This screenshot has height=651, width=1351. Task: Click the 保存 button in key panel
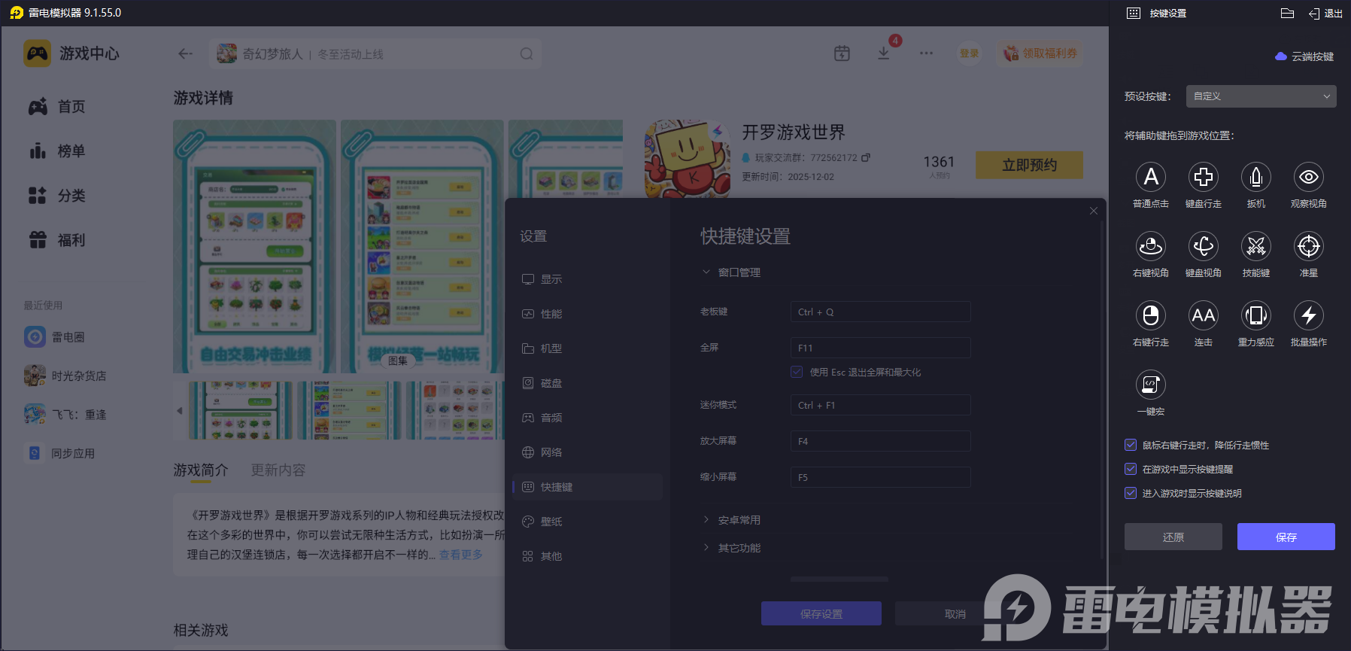[x=1286, y=537]
